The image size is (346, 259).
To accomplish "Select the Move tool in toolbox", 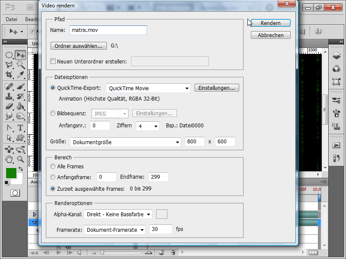I will click(x=20, y=55).
